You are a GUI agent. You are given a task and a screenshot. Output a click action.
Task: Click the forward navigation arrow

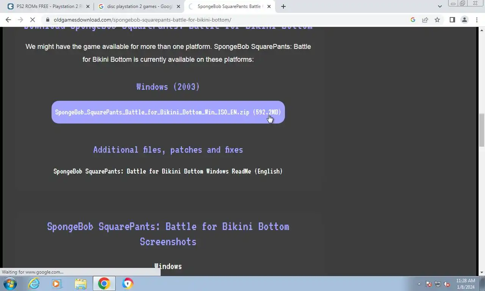tap(20, 20)
